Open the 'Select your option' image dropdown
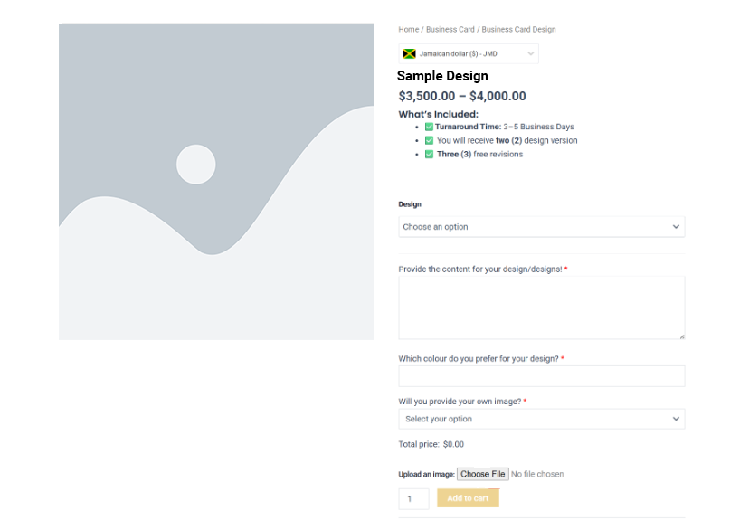The image size is (749, 520). 541,419
